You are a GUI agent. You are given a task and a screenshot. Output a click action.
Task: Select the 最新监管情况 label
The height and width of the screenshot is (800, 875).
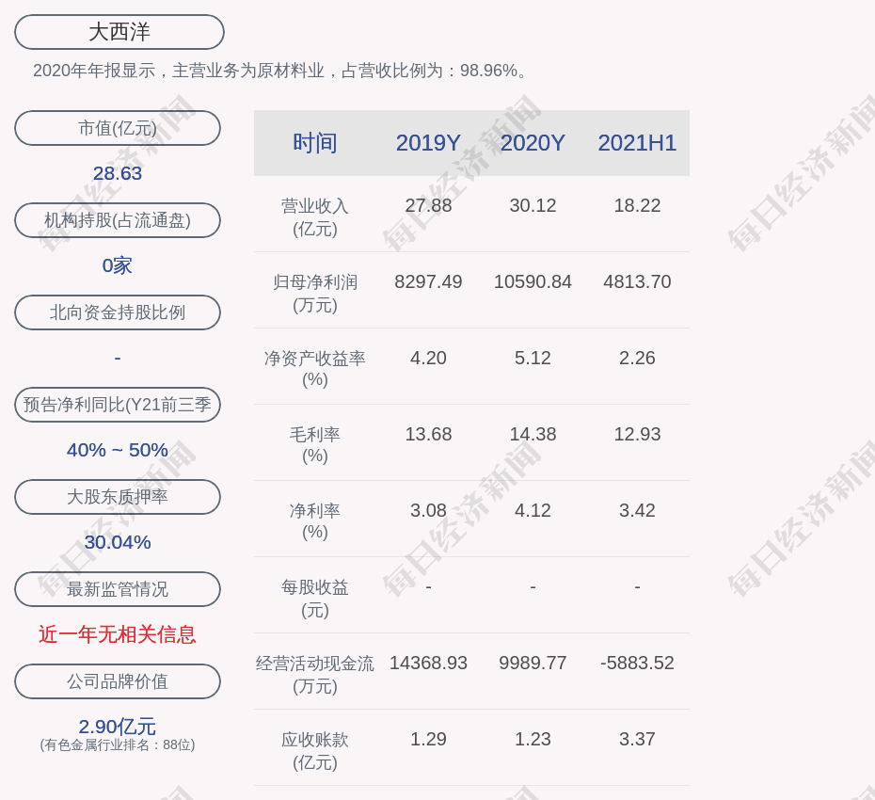coord(118,589)
